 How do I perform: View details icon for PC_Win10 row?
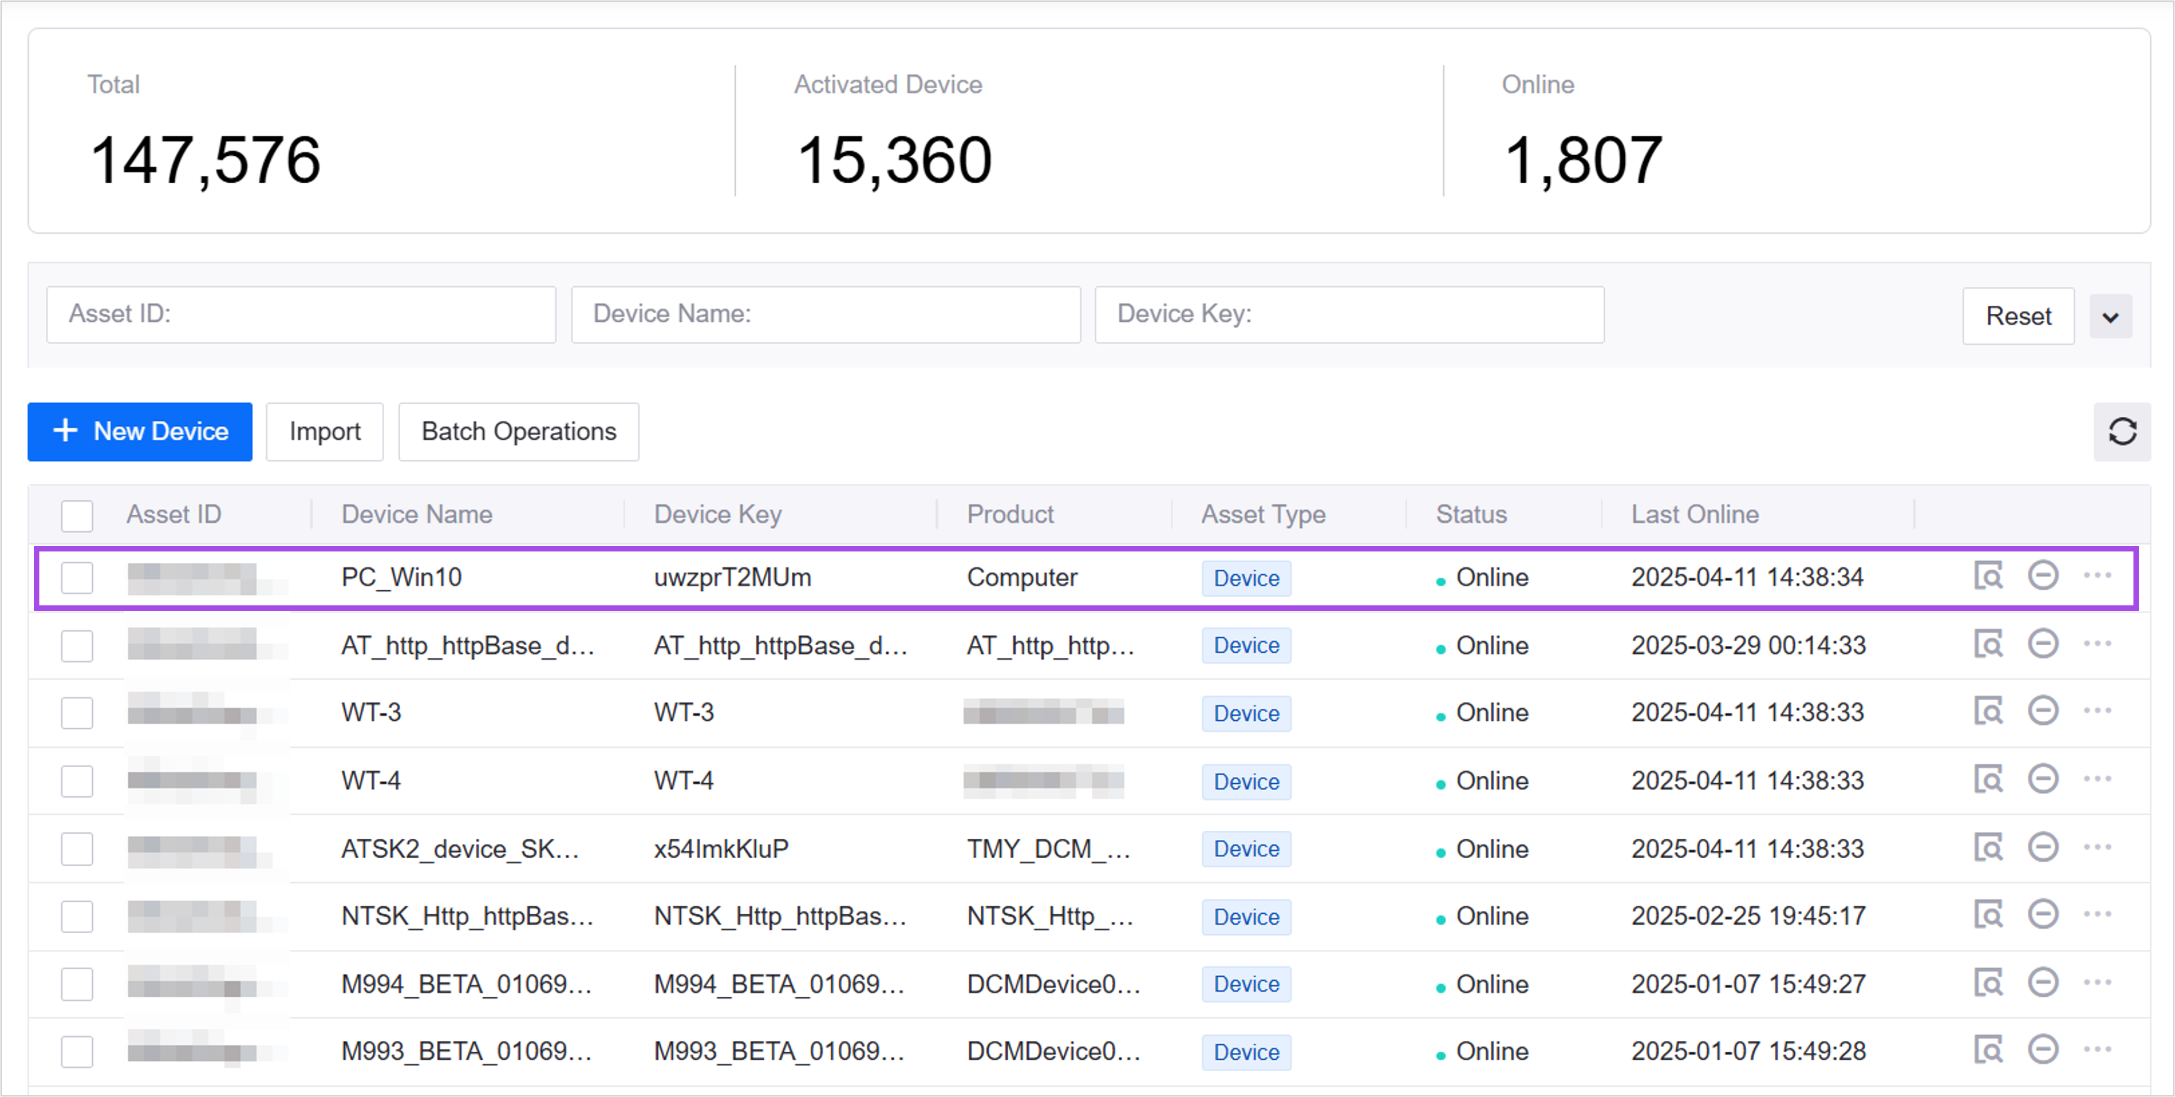pos(1988,576)
